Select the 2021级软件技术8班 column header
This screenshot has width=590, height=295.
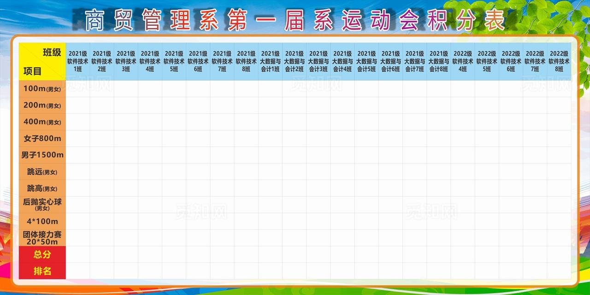(x=246, y=60)
